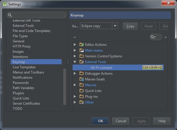The width and height of the screenshot is (177, 130).
Task: Expand the Version Control Systems node
Action: coord(75,56)
